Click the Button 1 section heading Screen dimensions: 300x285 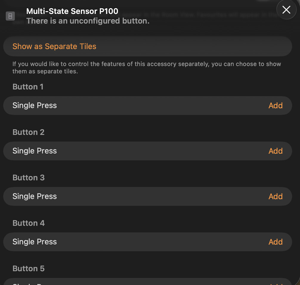click(x=28, y=87)
